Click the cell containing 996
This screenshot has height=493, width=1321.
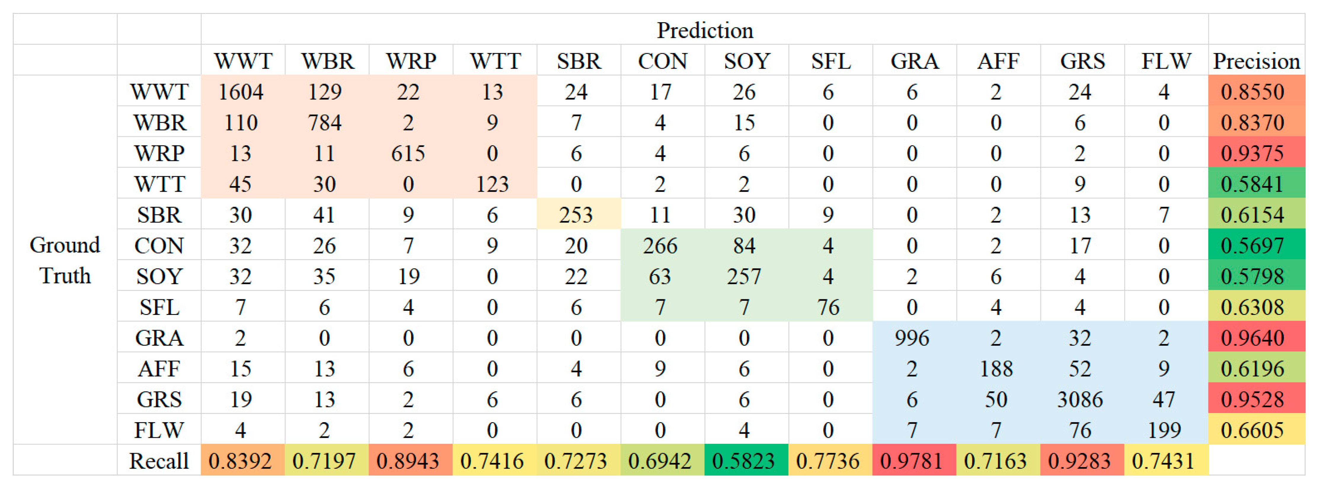[912, 338]
